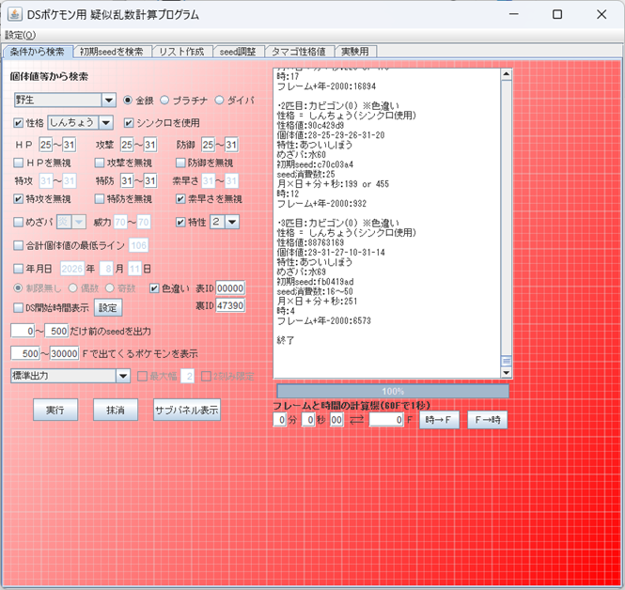Click the 初期seed:fb0419ad result line

315,282
